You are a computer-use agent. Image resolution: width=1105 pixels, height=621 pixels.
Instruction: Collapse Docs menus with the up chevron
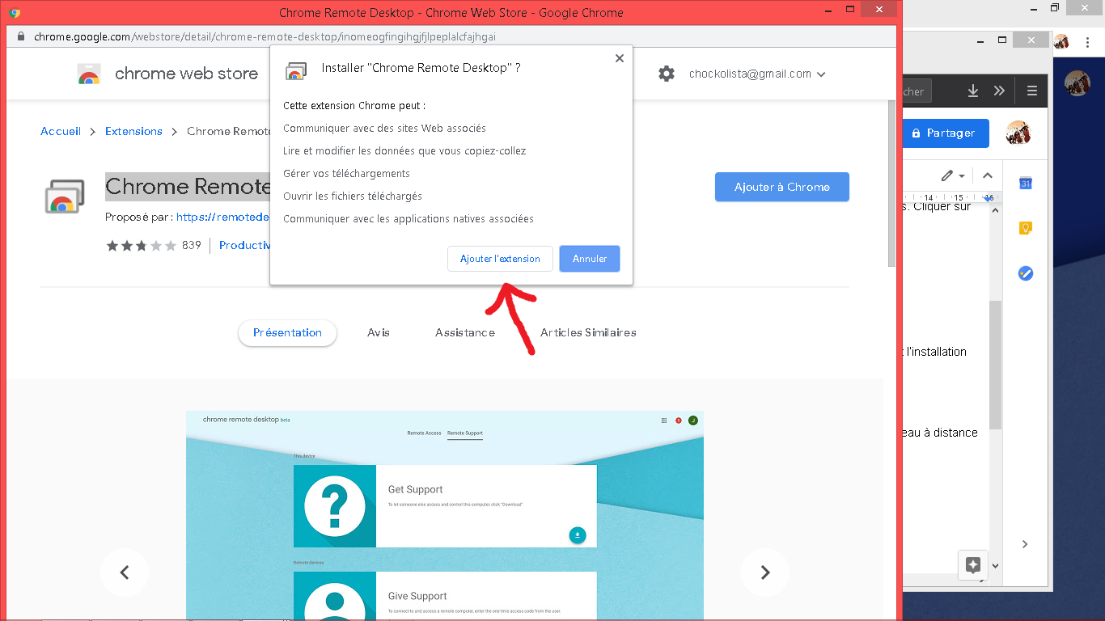[x=987, y=175]
